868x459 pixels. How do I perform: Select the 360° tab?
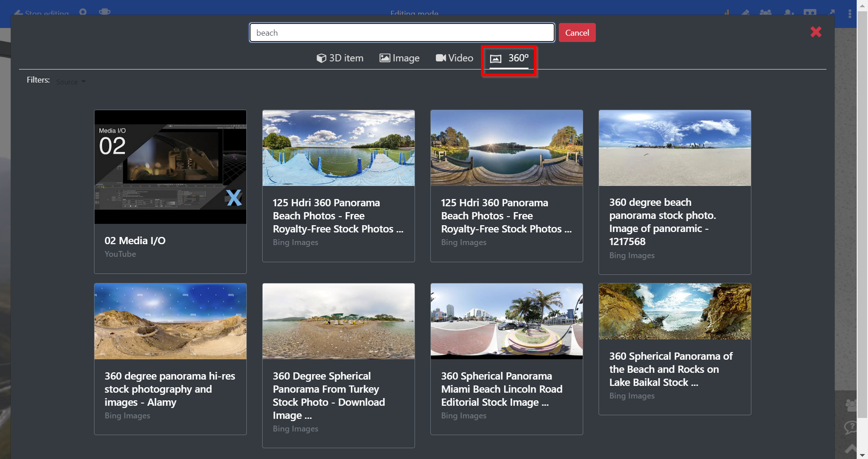tap(509, 59)
